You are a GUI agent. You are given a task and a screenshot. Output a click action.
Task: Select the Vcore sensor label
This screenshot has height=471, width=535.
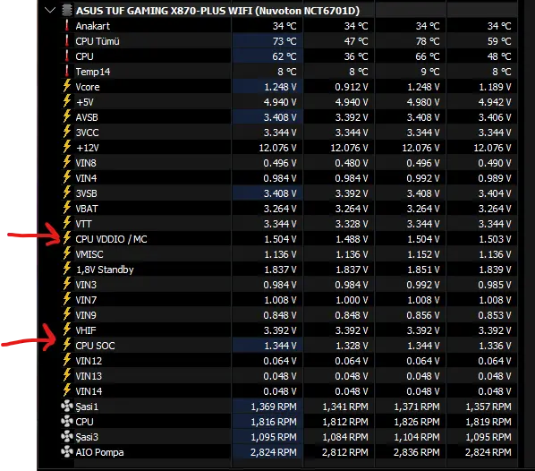88,87
